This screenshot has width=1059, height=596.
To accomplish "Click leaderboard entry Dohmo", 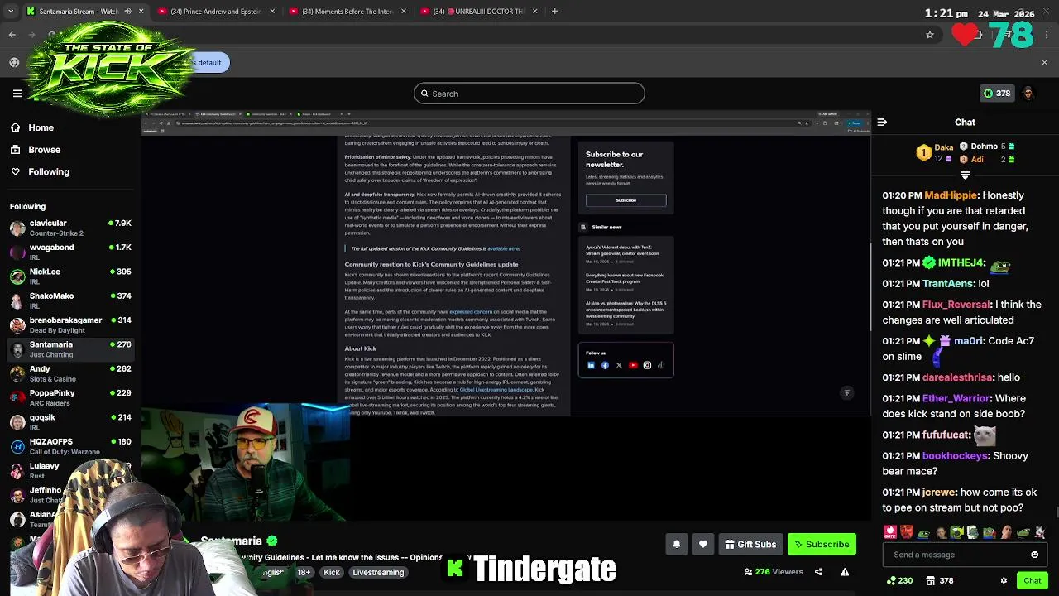I will coord(987,147).
